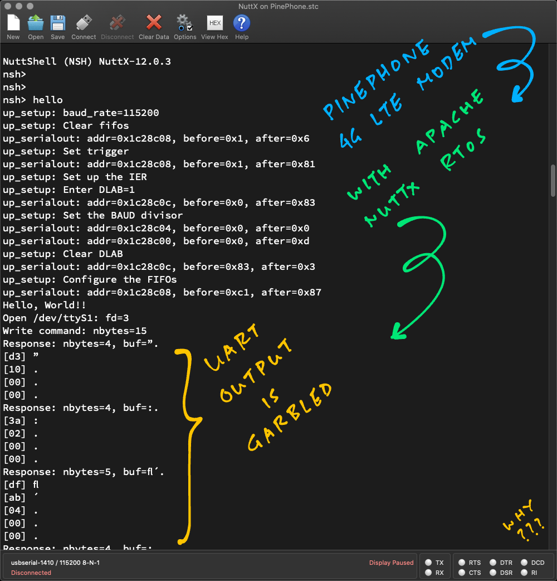
Task: Click the DSR status indicator
Action: click(x=493, y=573)
